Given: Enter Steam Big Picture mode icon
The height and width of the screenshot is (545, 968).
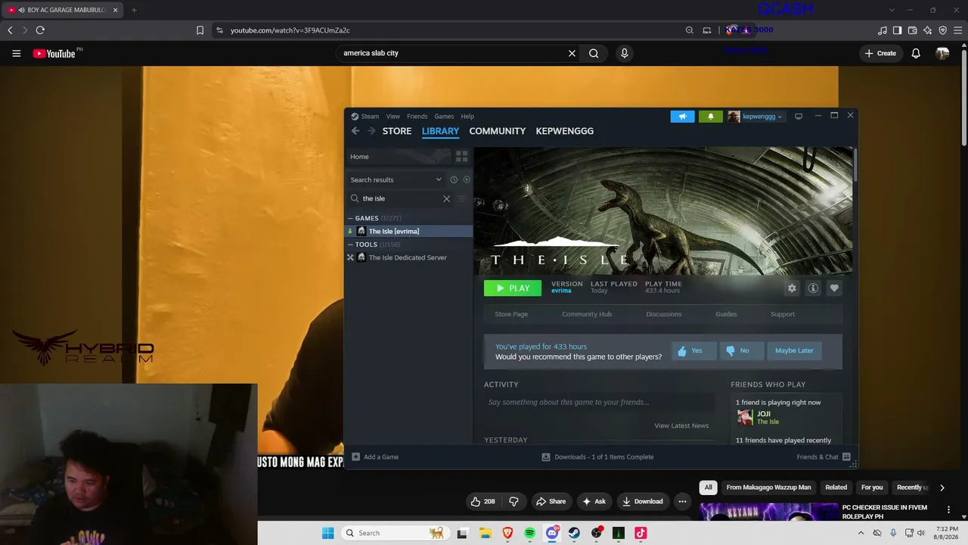Looking at the screenshot, I should coord(798,117).
